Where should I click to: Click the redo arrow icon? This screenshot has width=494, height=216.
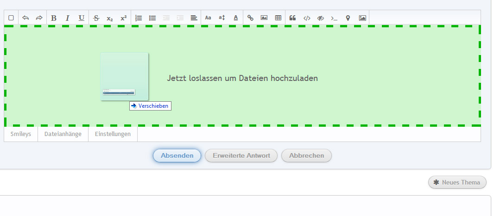[x=39, y=18]
